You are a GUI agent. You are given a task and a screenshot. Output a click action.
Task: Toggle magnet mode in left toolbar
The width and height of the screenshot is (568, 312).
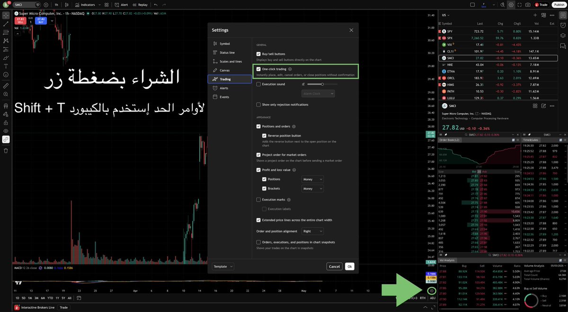point(6,106)
